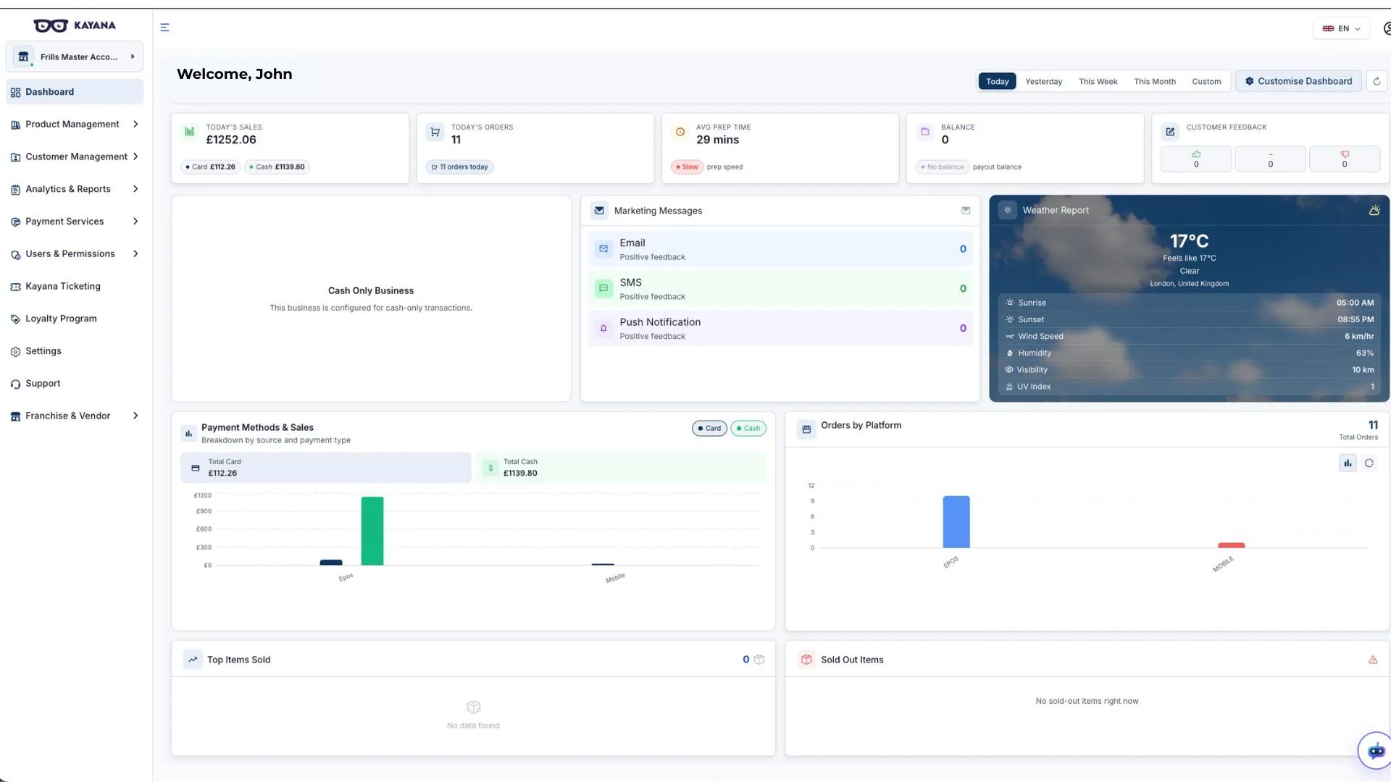1391x782 pixels.
Task: Open Kayana Ticketing in sidebar
Action: tap(75, 287)
